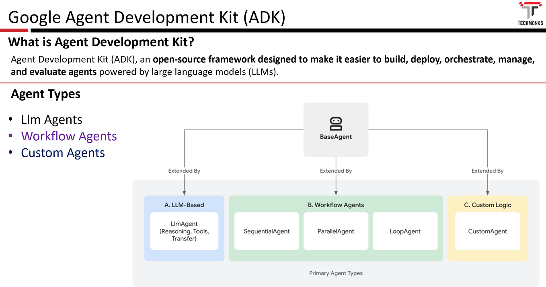Select the LoopAgent card
The height and width of the screenshot is (287, 546).
click(405, 231)
